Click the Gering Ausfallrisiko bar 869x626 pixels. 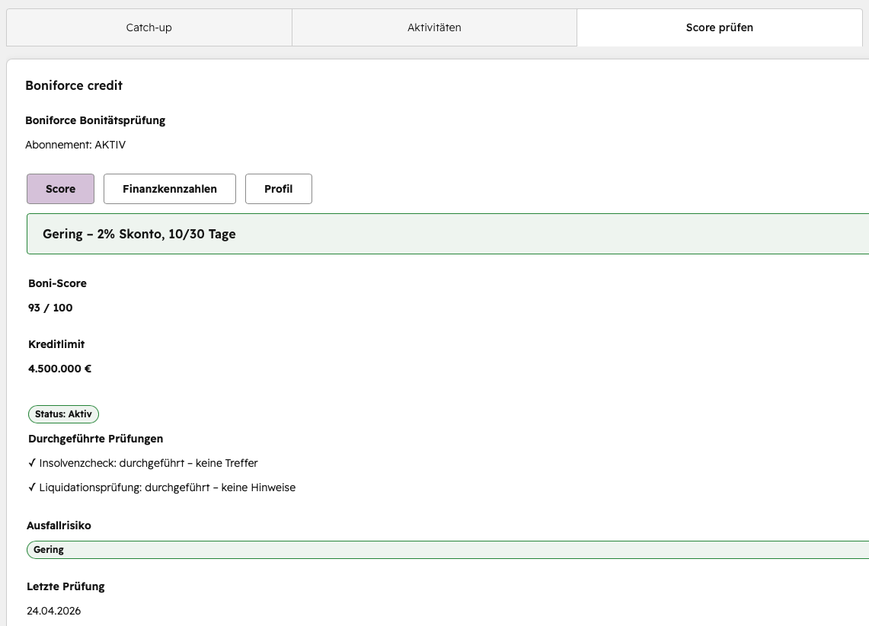[448, 550]
